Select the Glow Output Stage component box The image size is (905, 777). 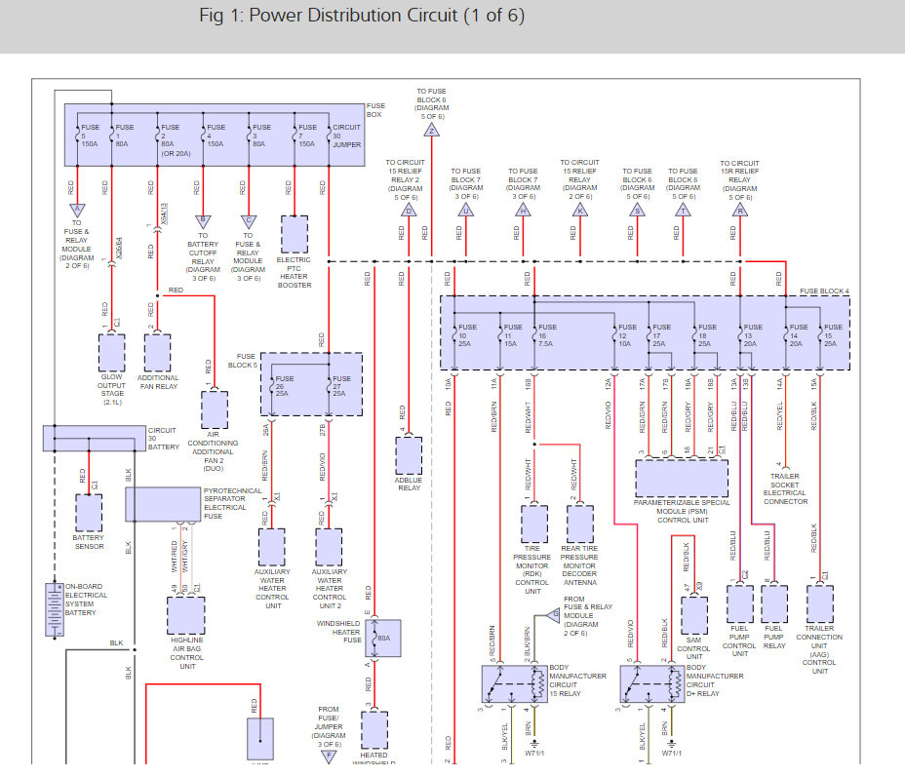coord(111,353)
